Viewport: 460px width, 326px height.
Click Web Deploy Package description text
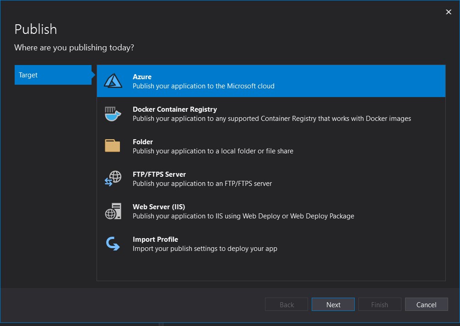pos(243,216)
